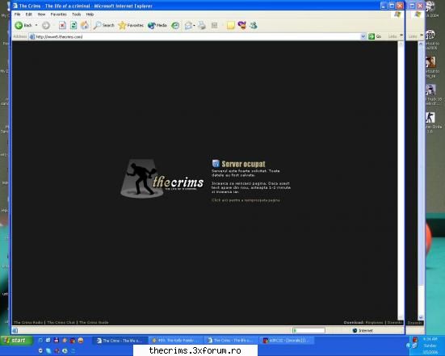
Task: Open the Mail button dropdown arrow
Action: tap(194, 26)
